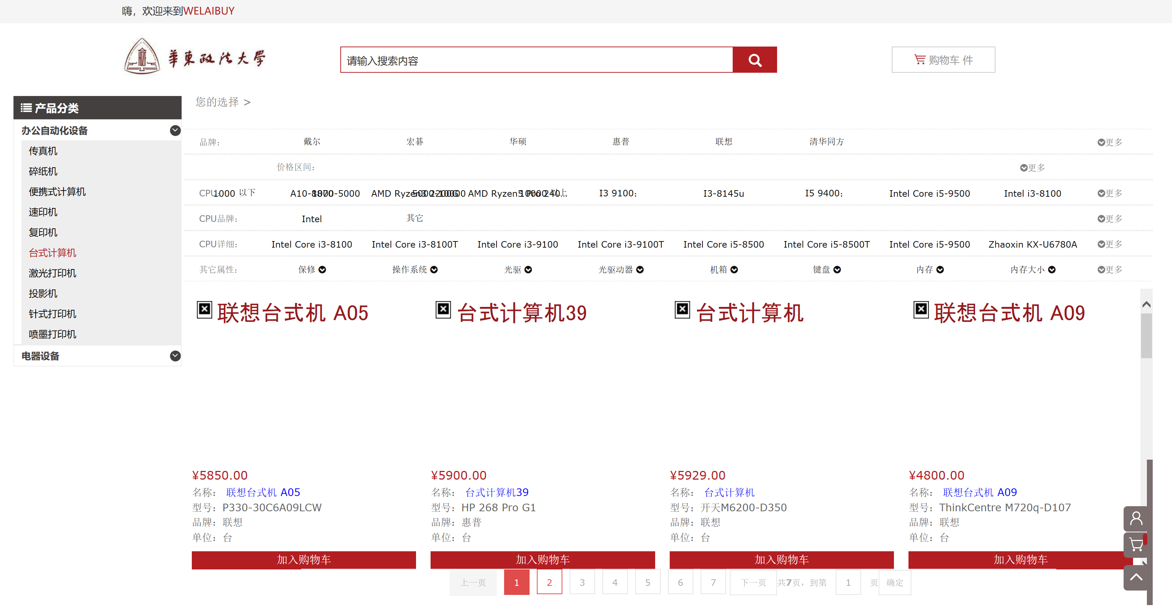This screenshot has height=608, width=1172.
Task: Filter CPU详细 by Intel Core i3-8100T
Action: click(415, 244)
